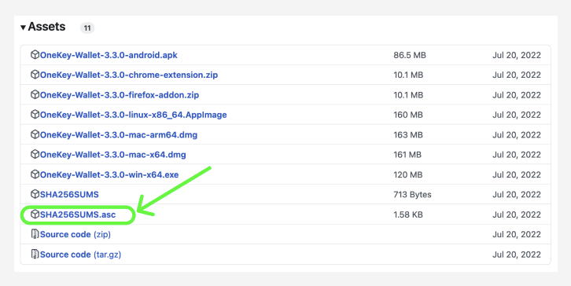
Task: Open the SHA256SUMS file link
Action: click(x=69, y=195)
